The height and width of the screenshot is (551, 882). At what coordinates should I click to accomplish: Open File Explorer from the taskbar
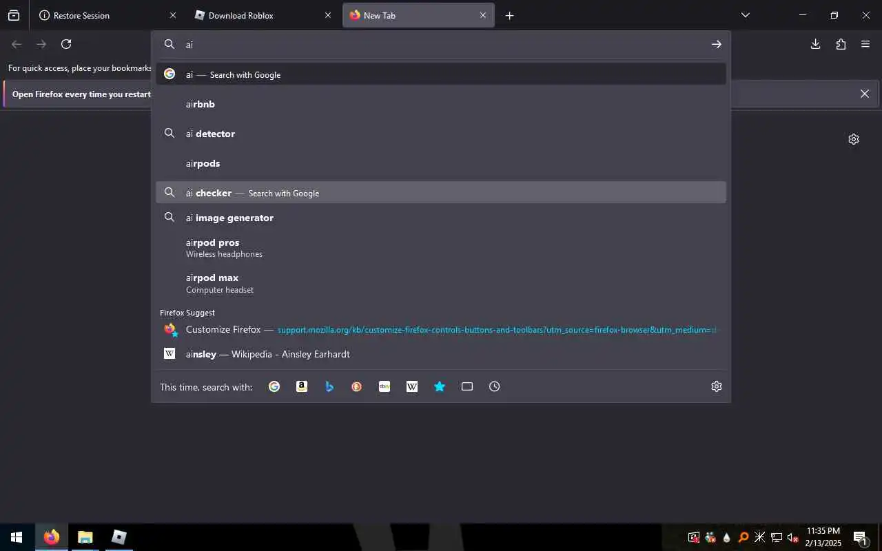pyautogui.click(x=85, y=537)
